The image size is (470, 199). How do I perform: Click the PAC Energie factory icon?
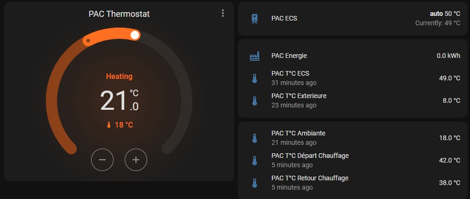(255, 56)
